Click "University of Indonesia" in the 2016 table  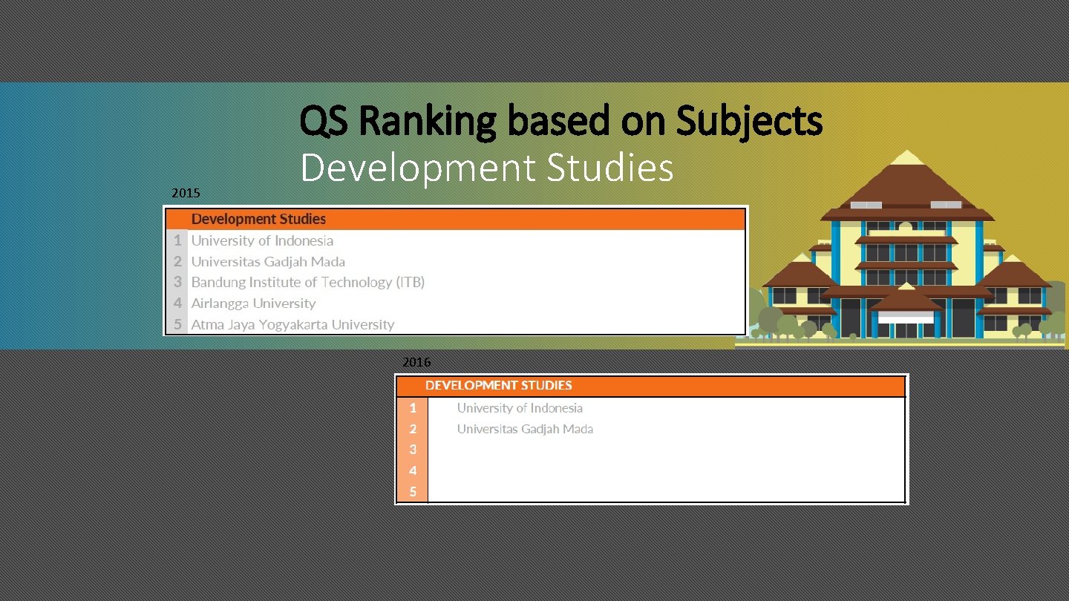point(520,407)
